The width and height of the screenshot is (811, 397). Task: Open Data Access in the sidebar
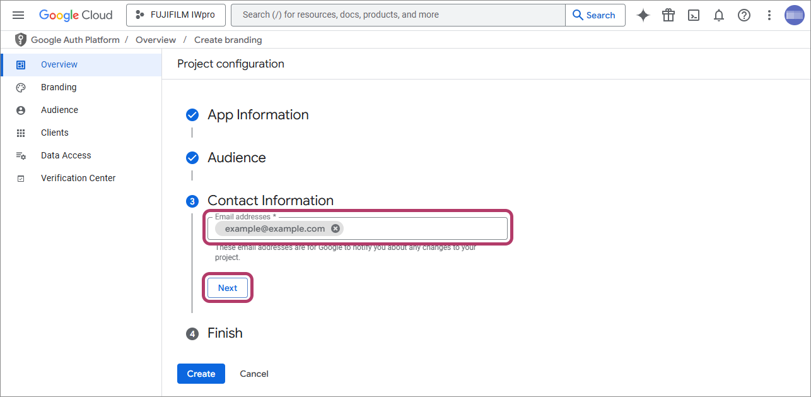coord(66,155)
